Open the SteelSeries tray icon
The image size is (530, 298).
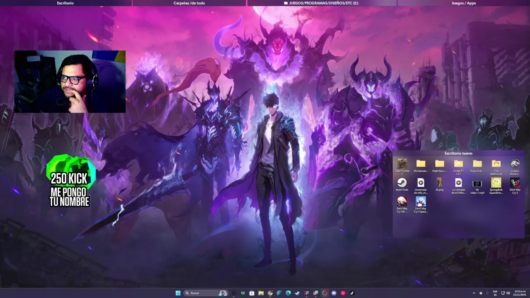coord(481,293)
